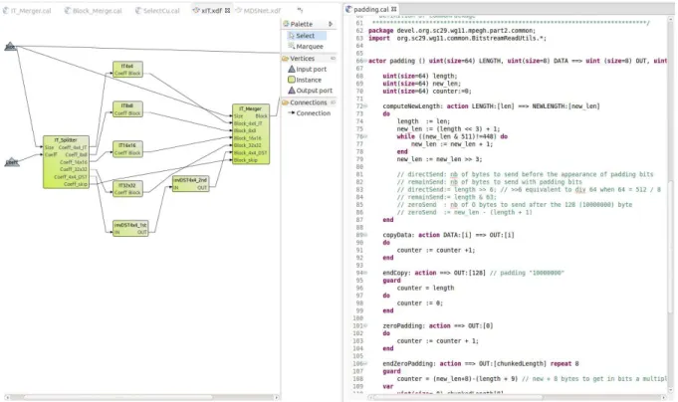Select the Size input port triangle
Viewport: 678px width, 402px height.
(10, 46)
